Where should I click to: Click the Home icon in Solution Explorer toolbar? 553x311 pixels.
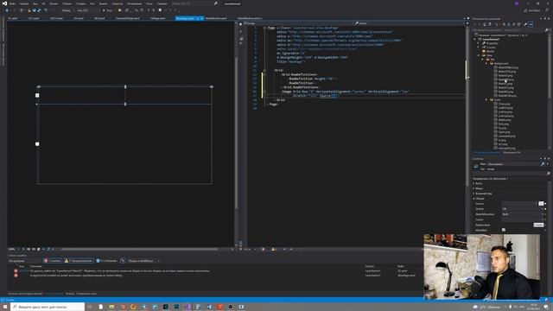coord(484,24)
